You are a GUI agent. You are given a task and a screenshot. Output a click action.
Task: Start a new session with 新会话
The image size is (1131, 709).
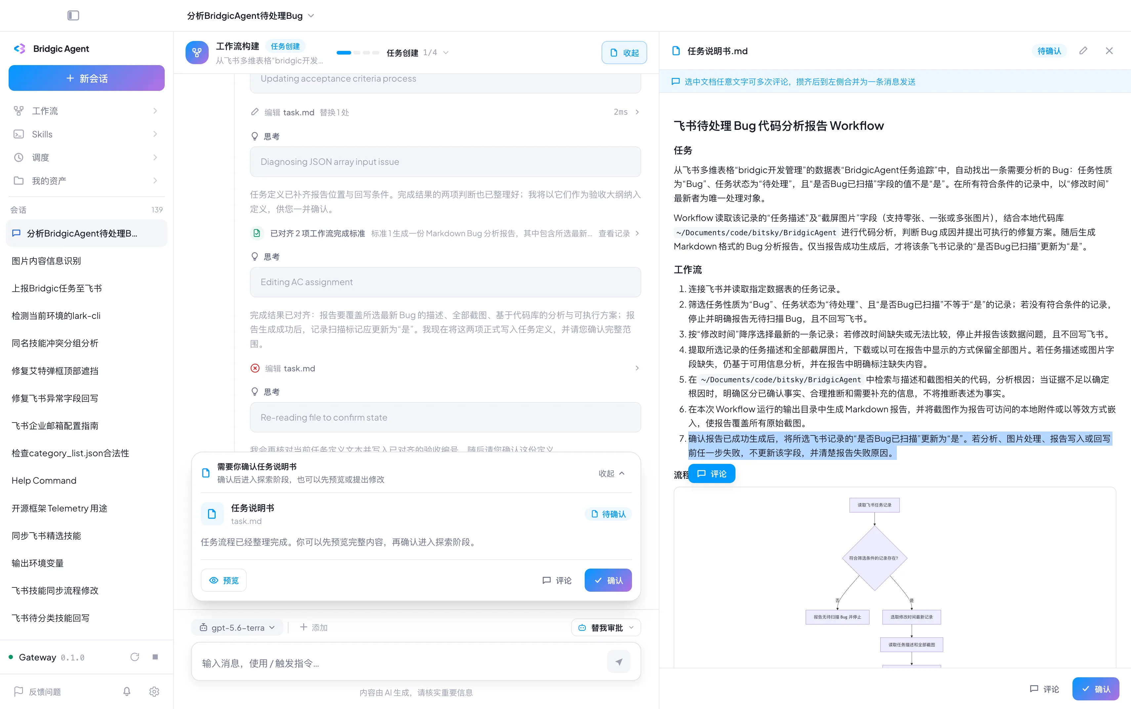pyautogui.click(x=86, y=78)
